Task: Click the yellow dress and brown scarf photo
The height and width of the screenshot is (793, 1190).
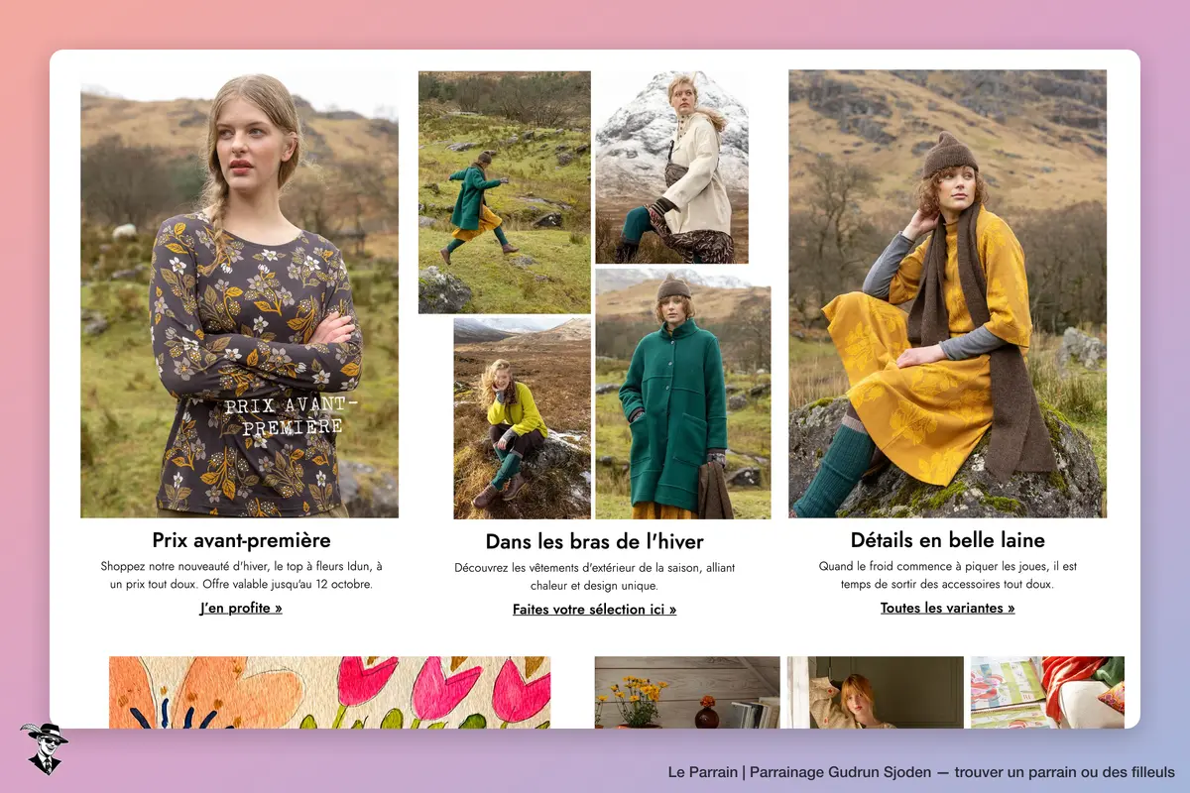Action: pyautogui.click(x=947, y=293)
